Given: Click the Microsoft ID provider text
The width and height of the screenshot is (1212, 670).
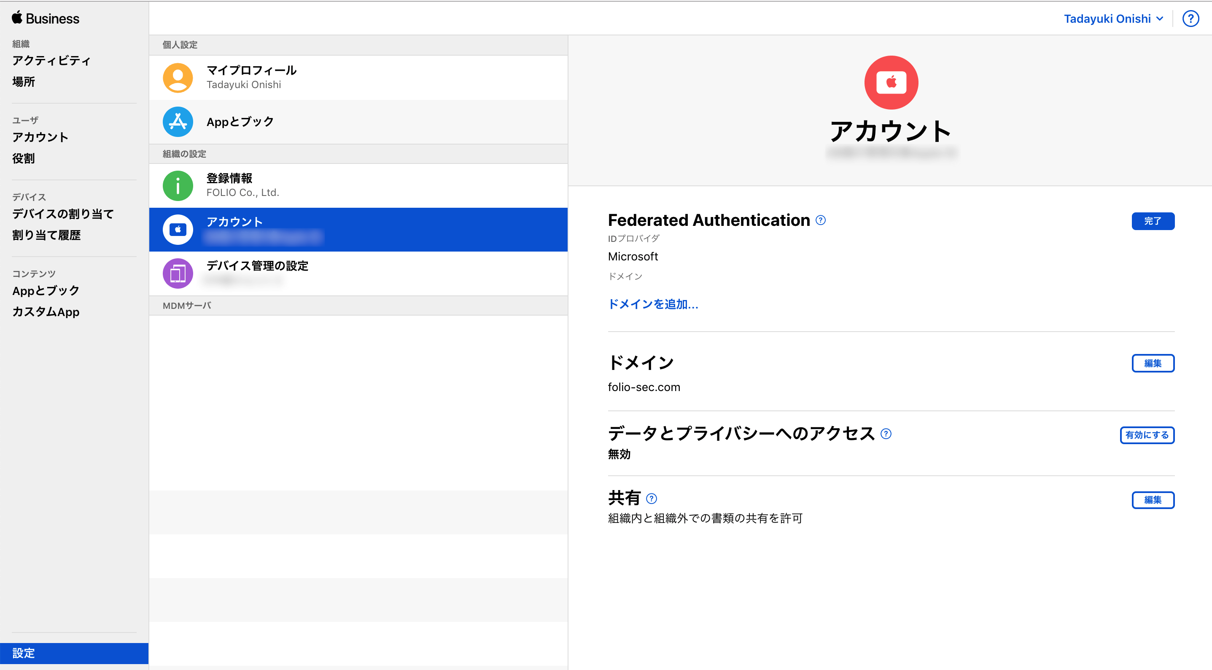Looking at the screenshot, I should click(x=632, y=256).
